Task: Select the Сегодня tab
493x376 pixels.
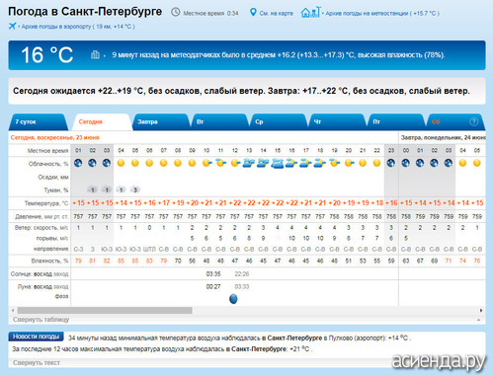Action: pos(102,122)
